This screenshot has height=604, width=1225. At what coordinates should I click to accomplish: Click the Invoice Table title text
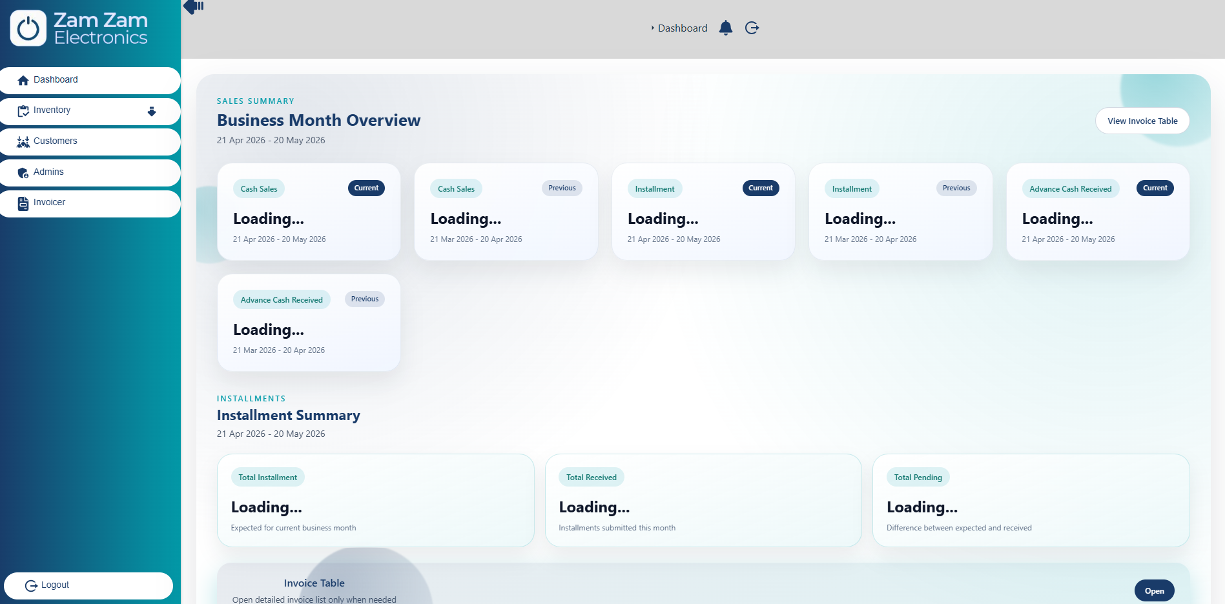coord(314,583)
